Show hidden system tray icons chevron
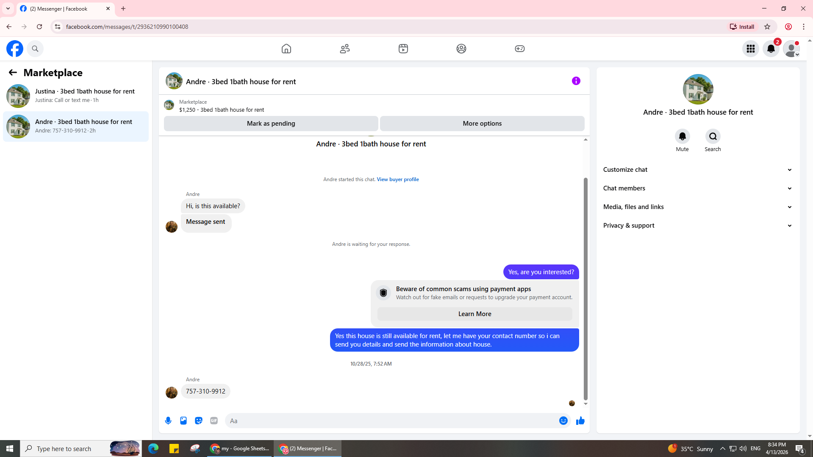 click(x=723, y=449)
